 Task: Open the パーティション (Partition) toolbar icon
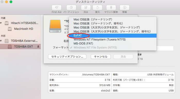[71, 7]
